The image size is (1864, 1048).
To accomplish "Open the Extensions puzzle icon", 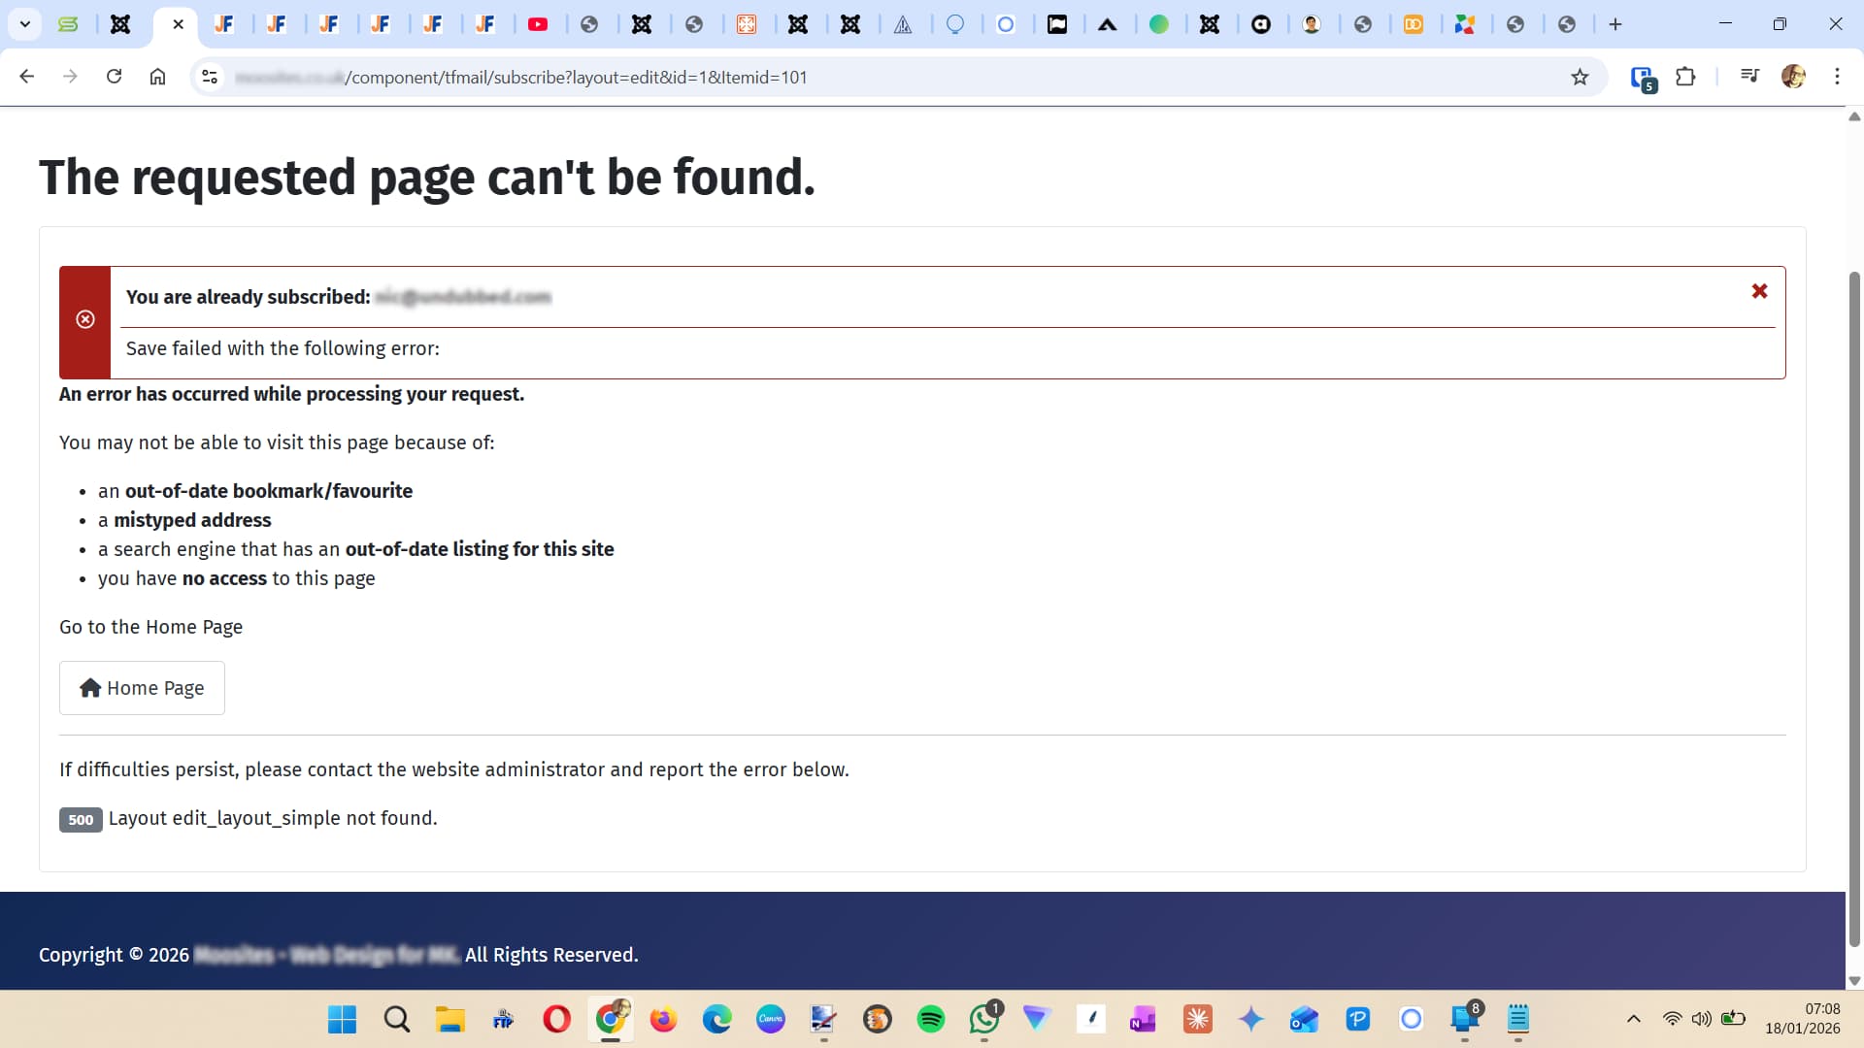I will click(1686, 77).
